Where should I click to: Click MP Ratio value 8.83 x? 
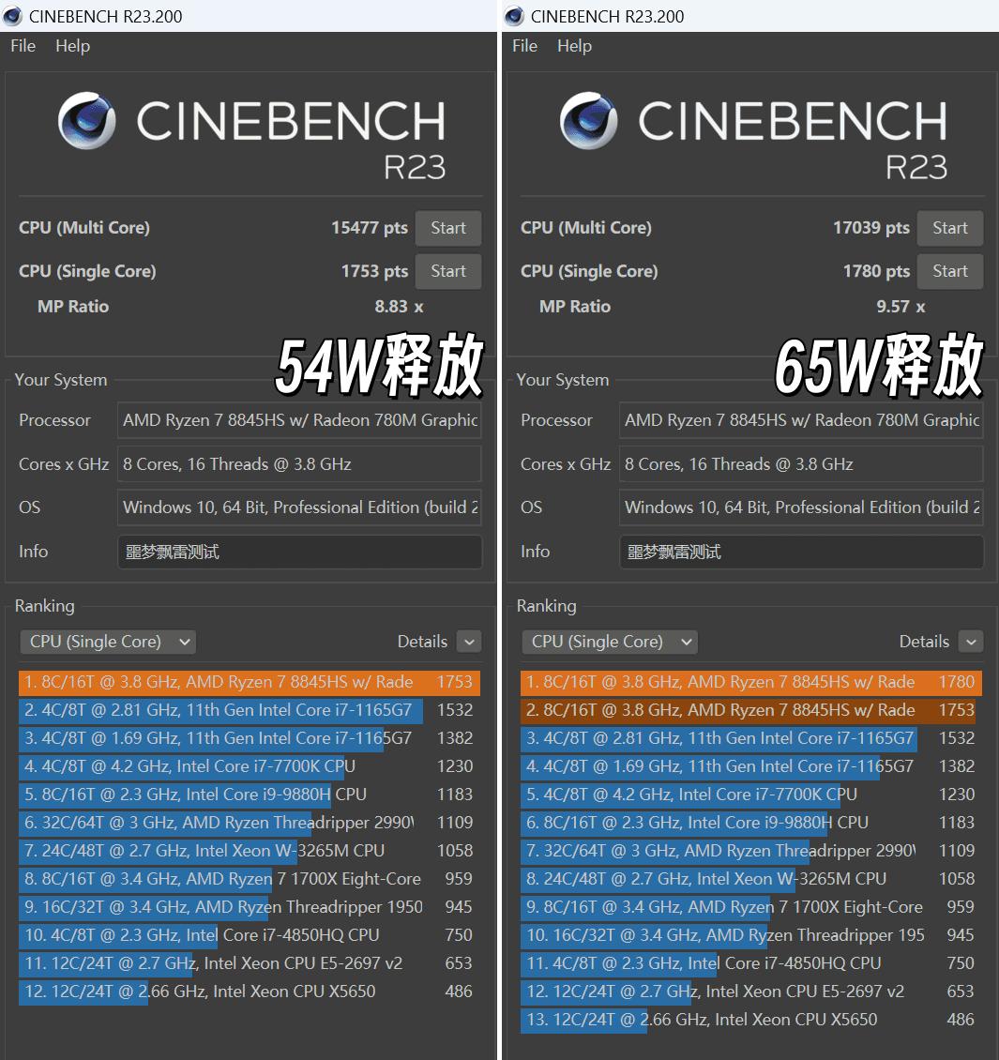point(399,307)
